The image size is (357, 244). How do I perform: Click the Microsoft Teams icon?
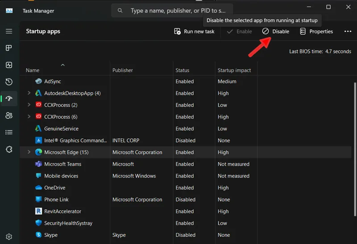click(38, 164)
